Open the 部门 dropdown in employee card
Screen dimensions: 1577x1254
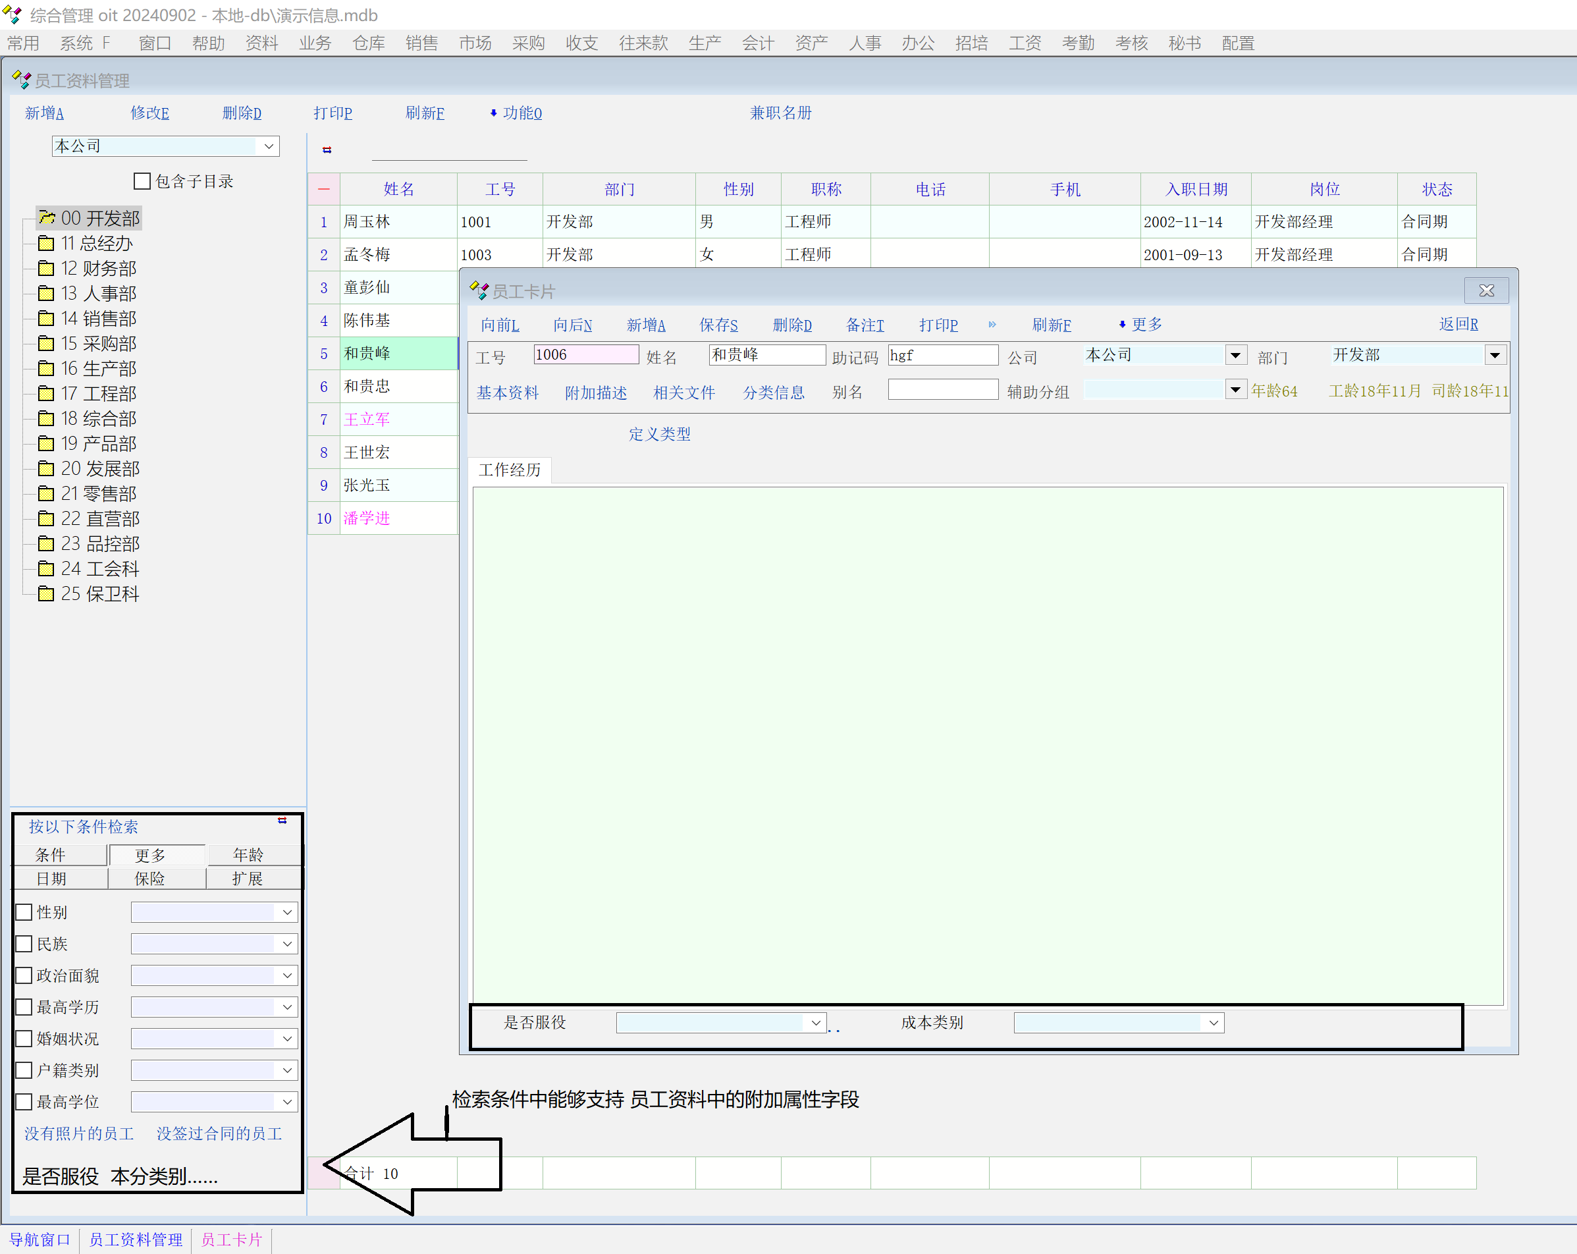pos(1494,356)
